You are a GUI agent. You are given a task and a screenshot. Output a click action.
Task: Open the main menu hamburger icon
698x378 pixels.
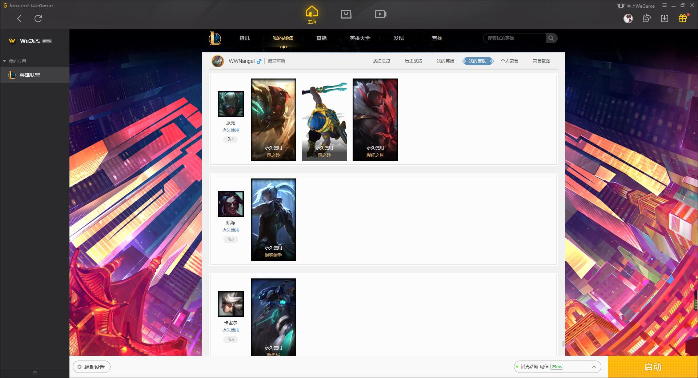pos(664,5)
